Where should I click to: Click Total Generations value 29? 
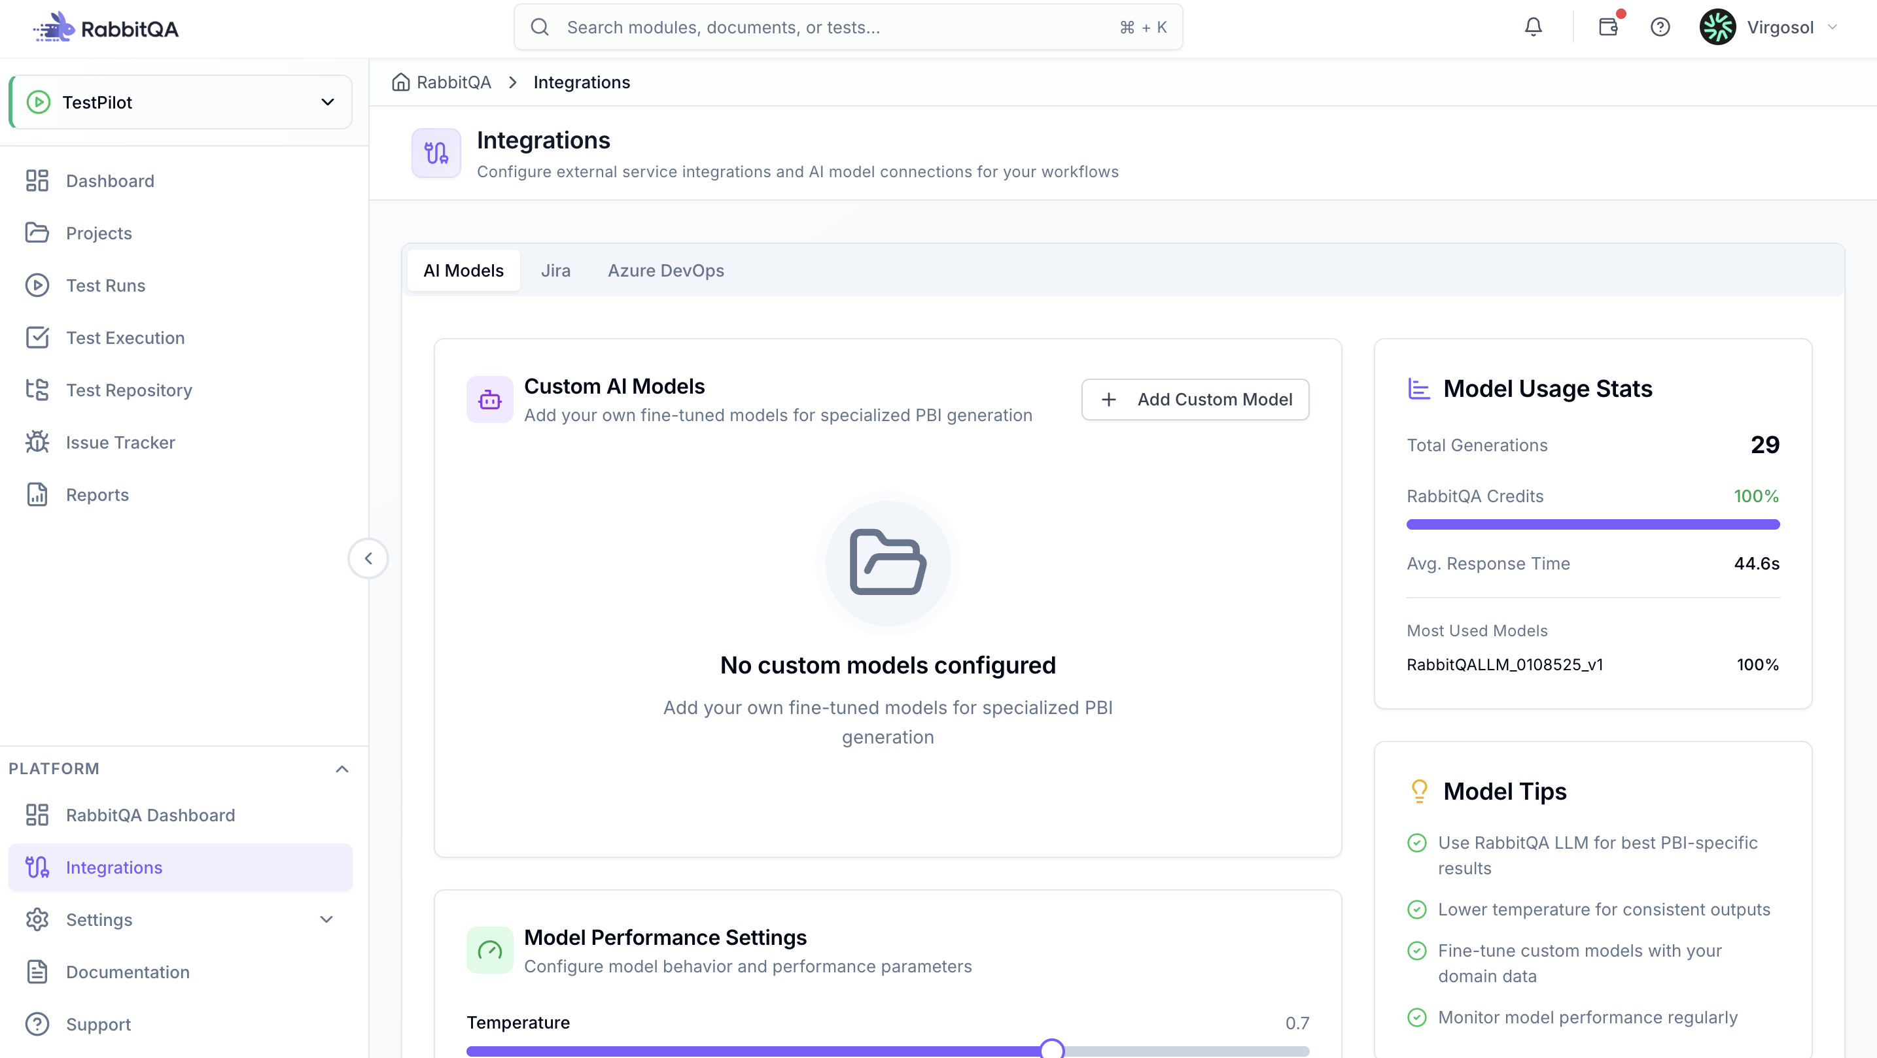point(1764,444)
